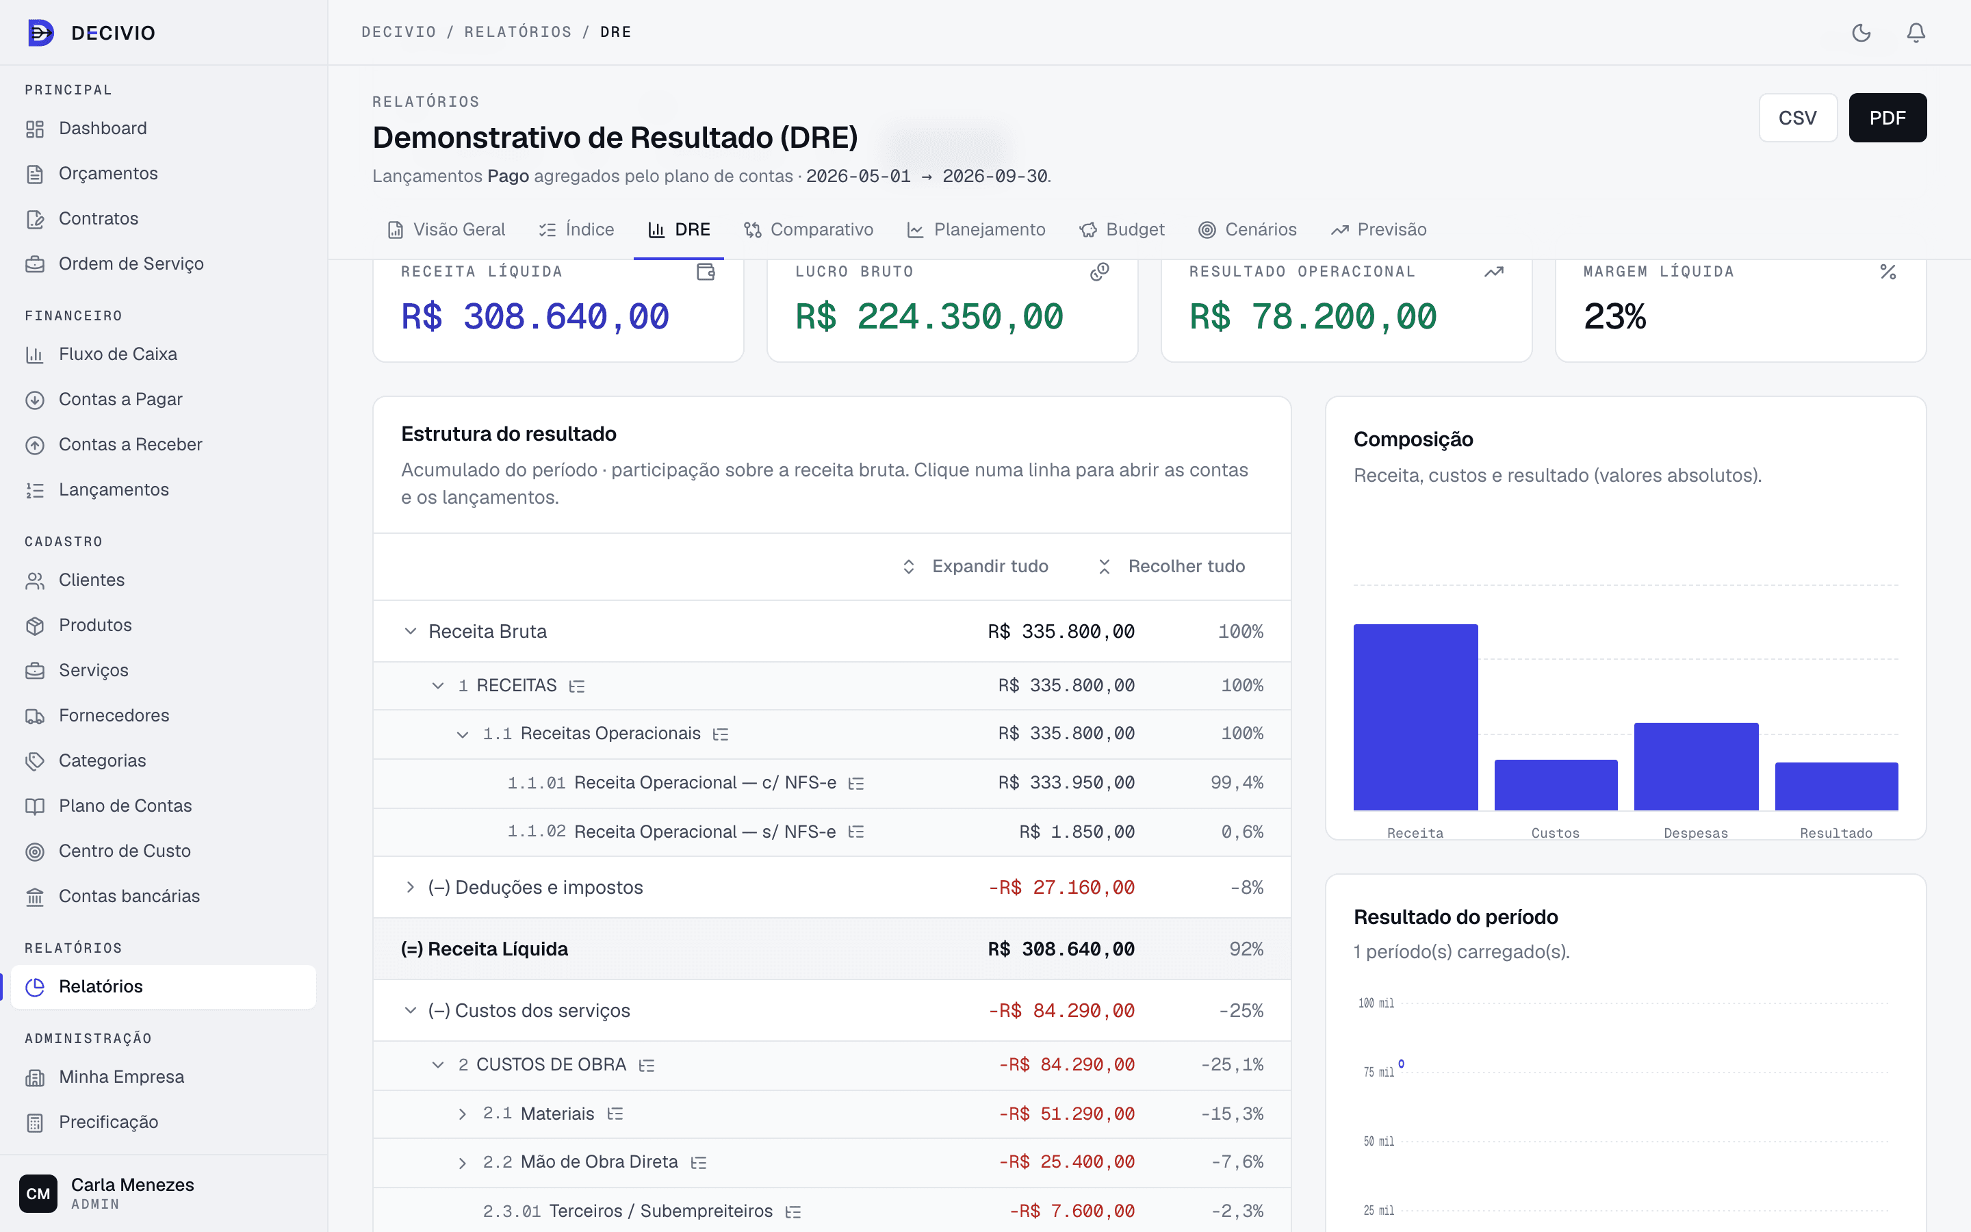
Task: Click RELATÓRIOS in the breadcrumb
Action: pos(518,31)
